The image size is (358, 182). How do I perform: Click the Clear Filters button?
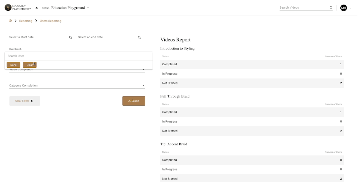tap(24, 101)
